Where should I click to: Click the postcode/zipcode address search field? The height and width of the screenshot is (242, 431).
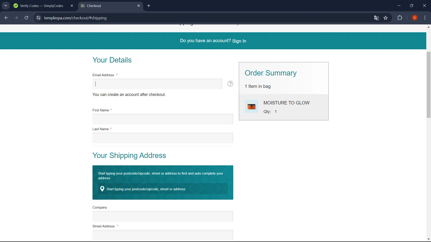pos(163,189)
